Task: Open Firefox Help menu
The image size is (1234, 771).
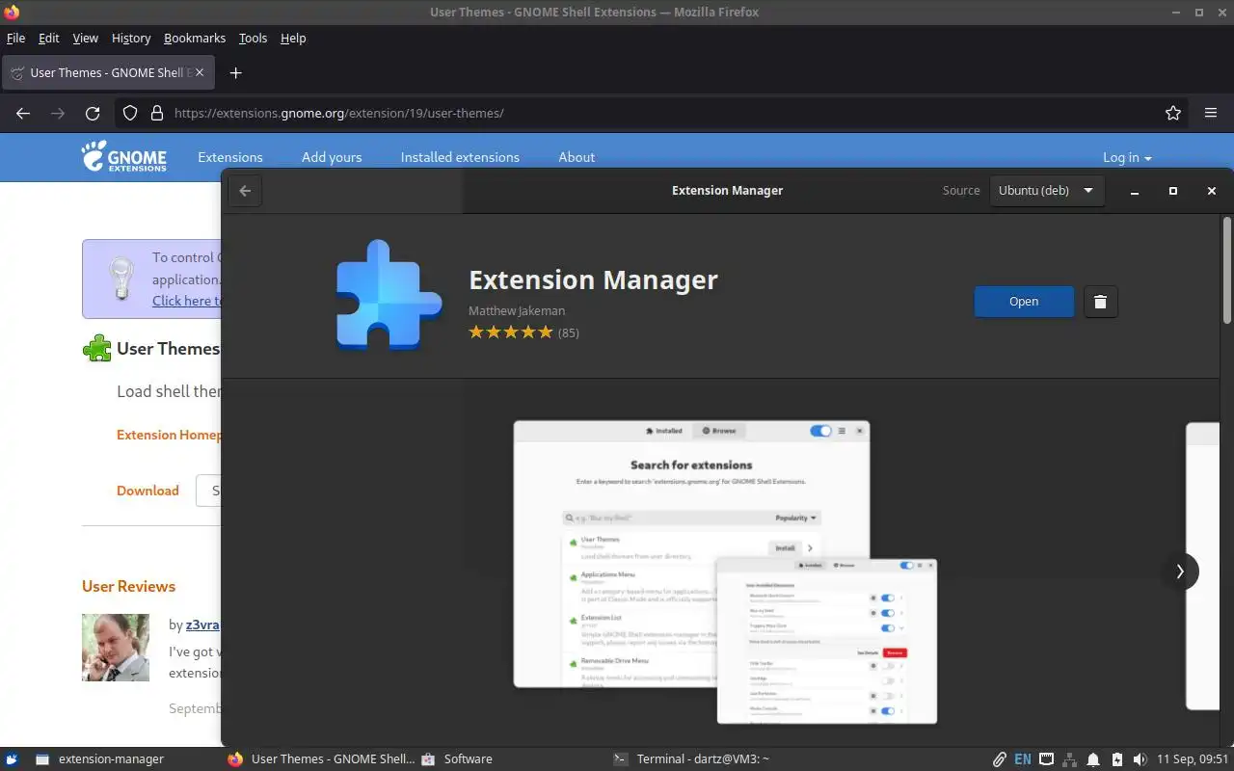Action: coord(293,39)
